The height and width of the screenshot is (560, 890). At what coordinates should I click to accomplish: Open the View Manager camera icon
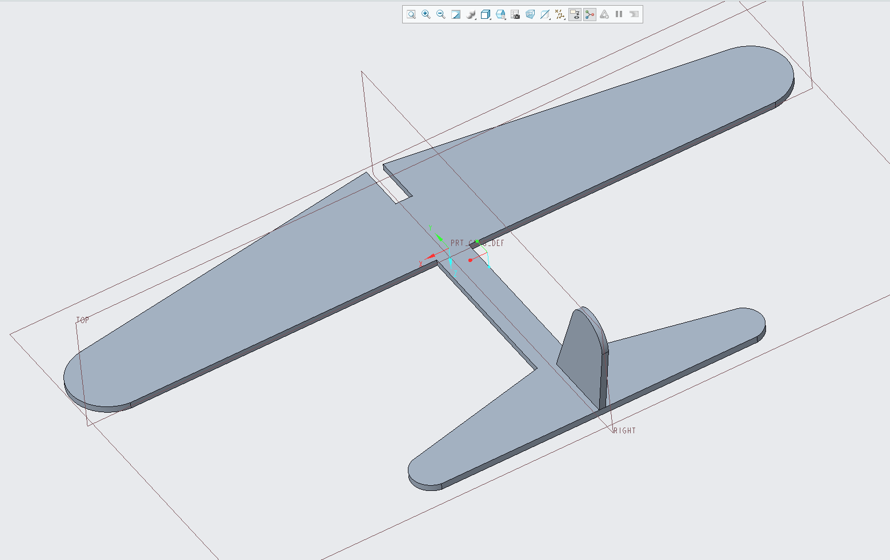pyautogui.click(x=515, y=14)
